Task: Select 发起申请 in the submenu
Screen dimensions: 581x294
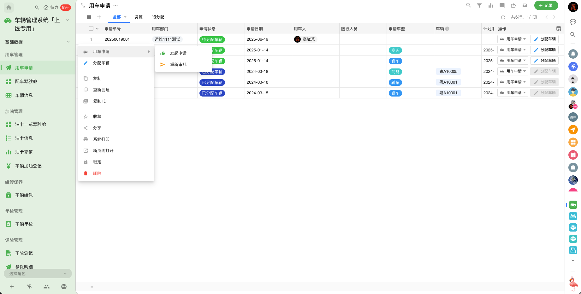Action: click(184, 53)
